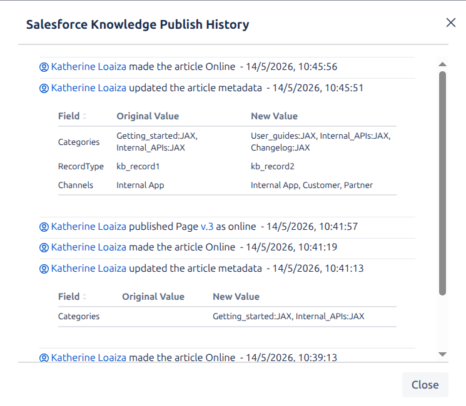This screenshot has height=406, width=466.
Task: Click the vertical scrollbar thumb
Action: click(x=442, y=183)
